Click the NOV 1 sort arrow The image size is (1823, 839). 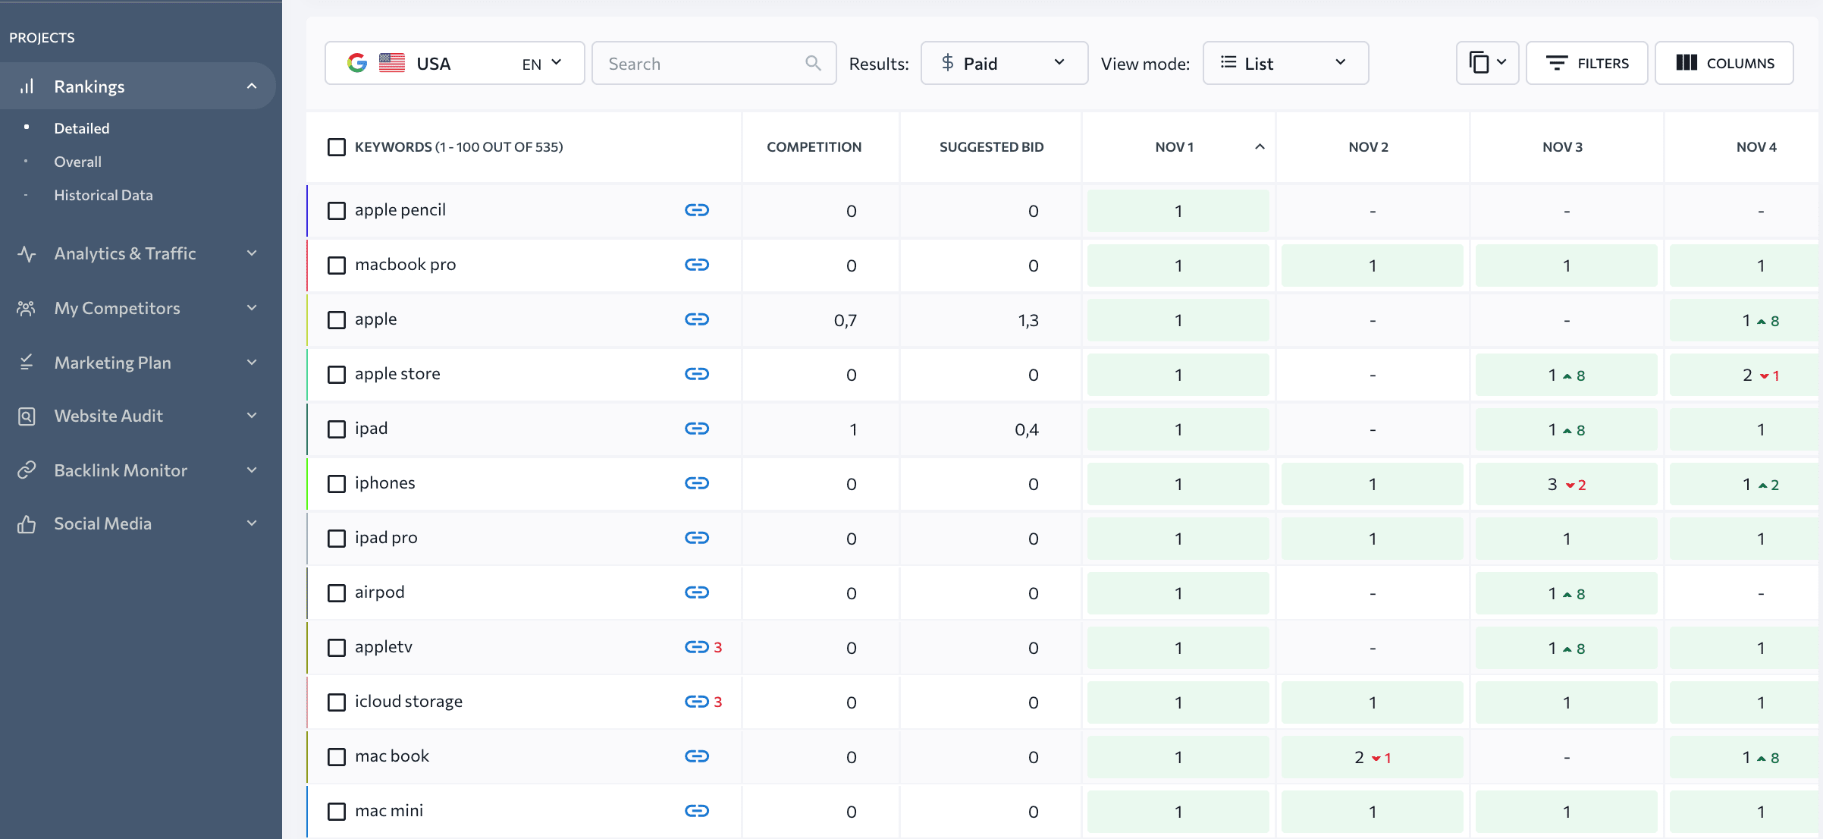[1260, 146]
